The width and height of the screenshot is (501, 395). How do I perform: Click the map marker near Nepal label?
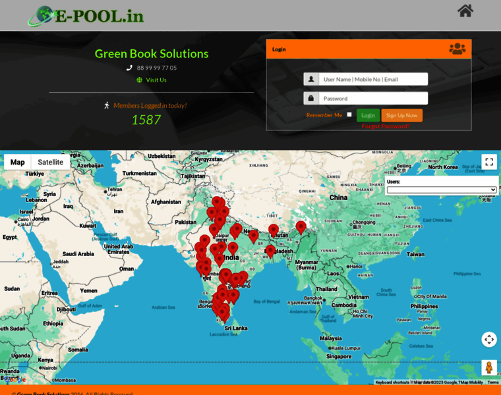(x=253, y=237)
